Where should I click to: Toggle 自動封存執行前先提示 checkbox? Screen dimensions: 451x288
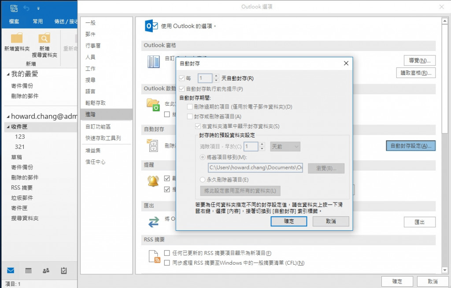point(182,89)
